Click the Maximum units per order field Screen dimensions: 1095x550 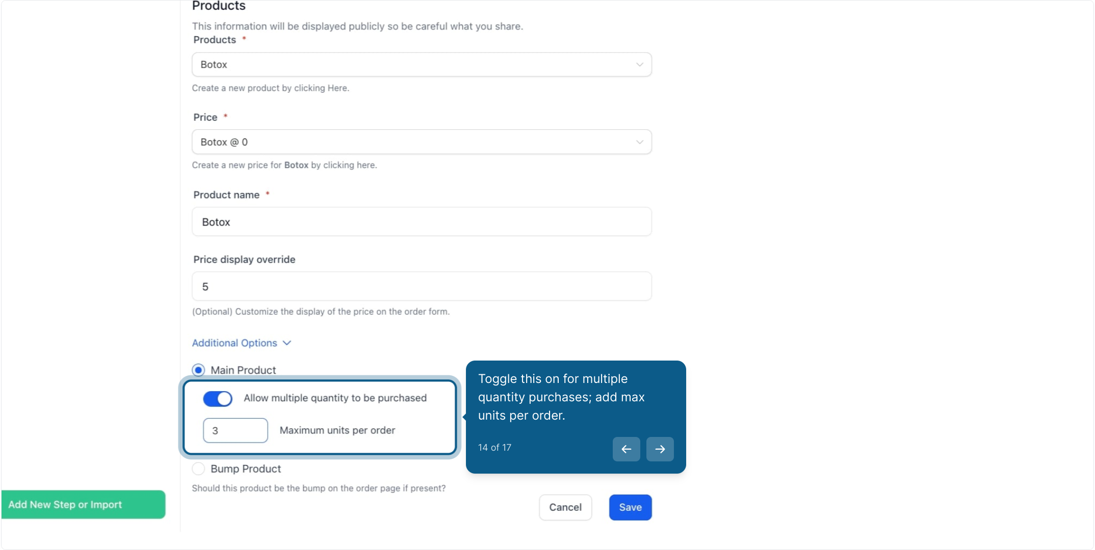point(236,430)
